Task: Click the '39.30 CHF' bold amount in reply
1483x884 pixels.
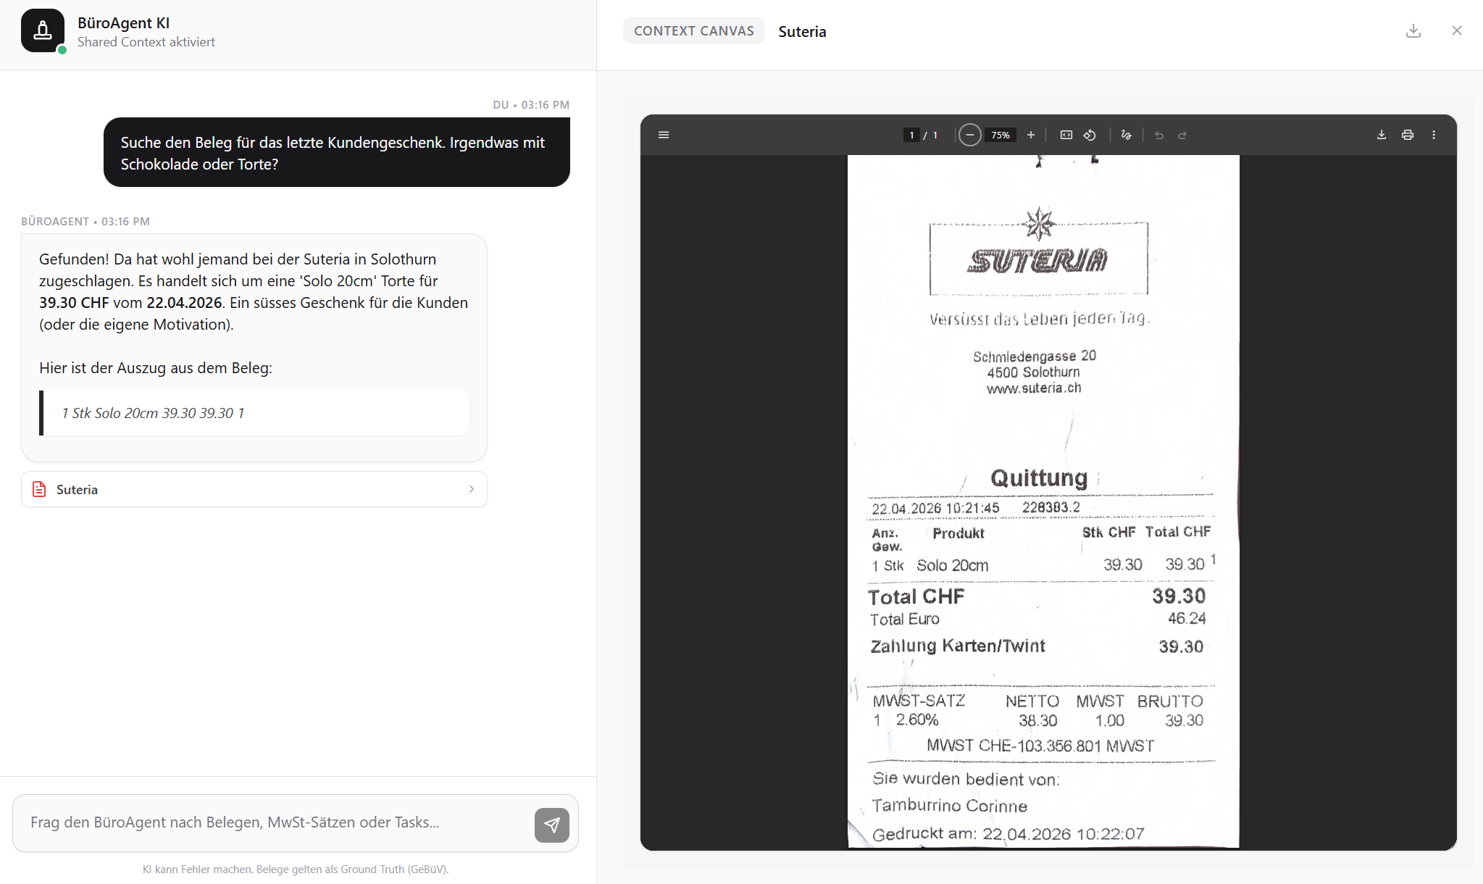Action: click(73, 303)
